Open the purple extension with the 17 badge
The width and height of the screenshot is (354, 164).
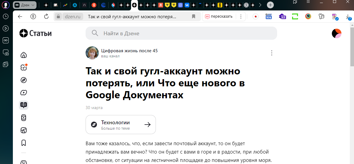coord(282,17)
